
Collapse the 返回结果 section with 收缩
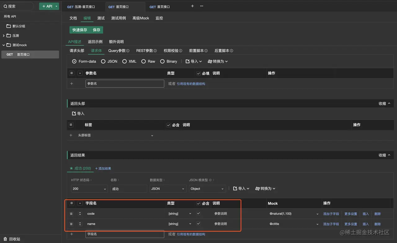(385, 155)
